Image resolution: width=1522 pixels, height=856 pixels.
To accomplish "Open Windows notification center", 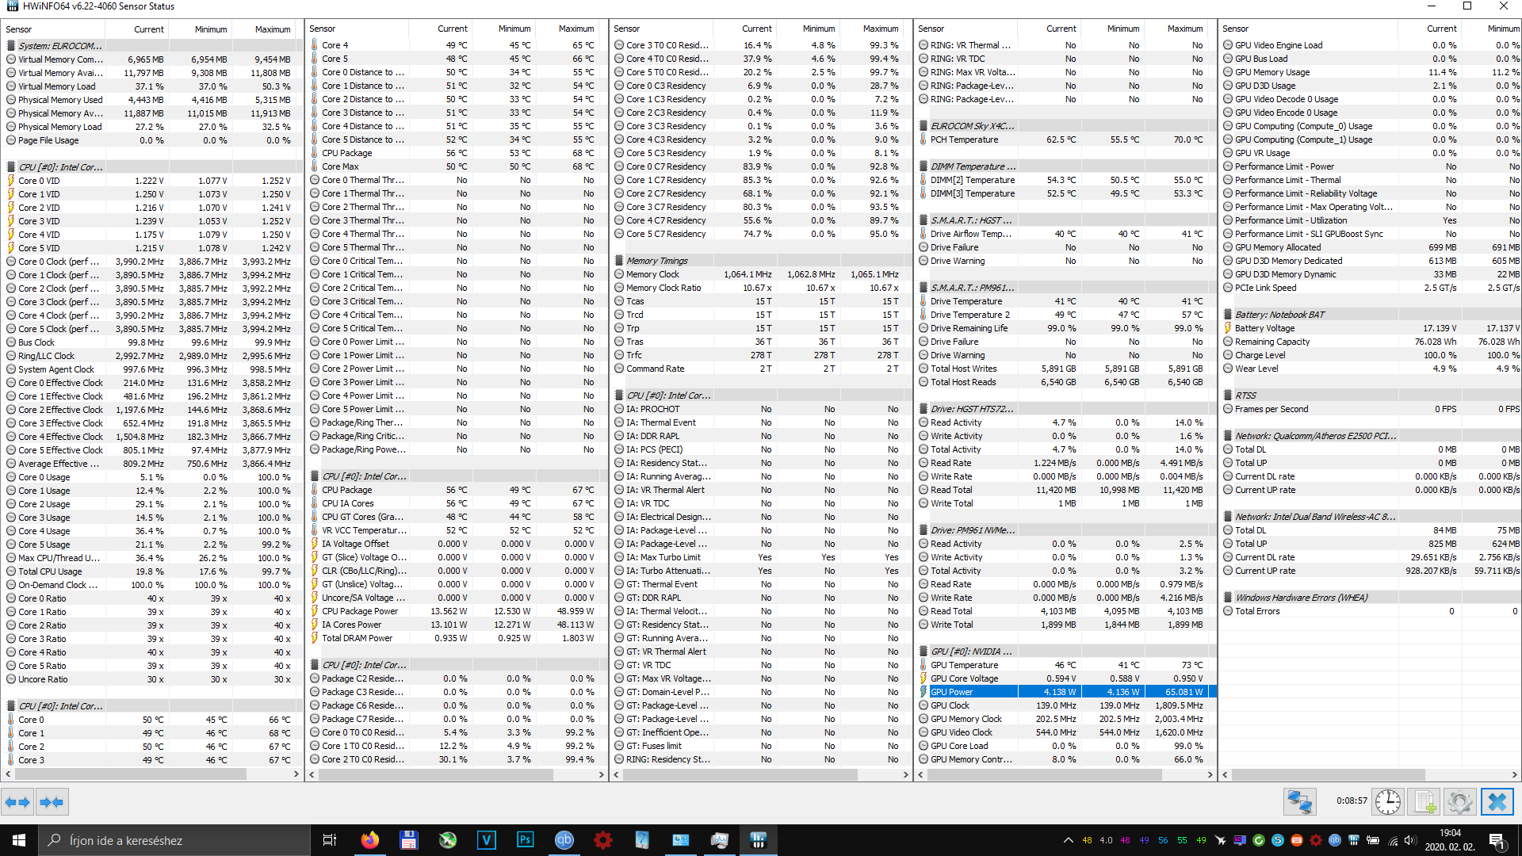I will click(1496, 840).
